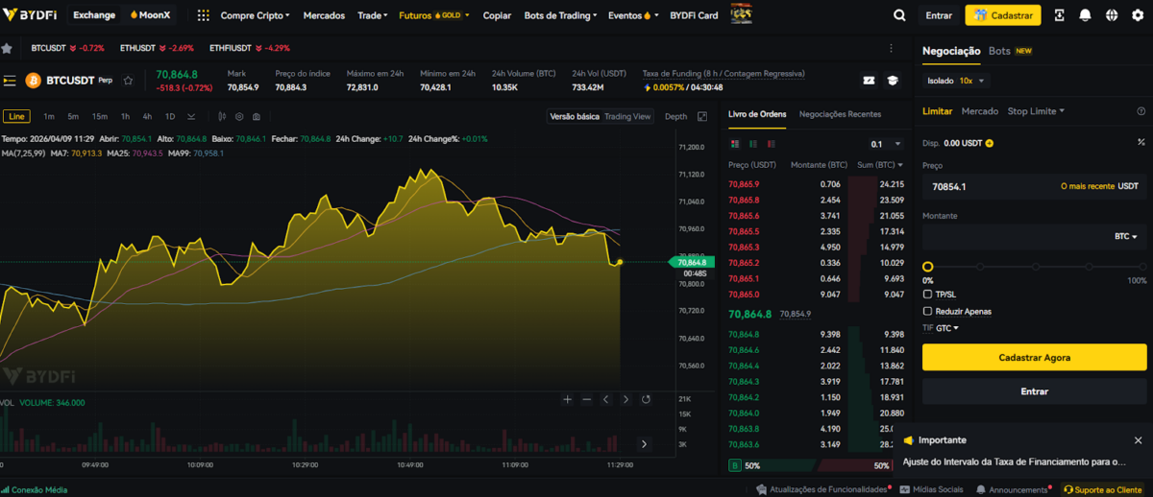This screenshot has width=1153, height=497.
Task: Enable the TP/SL checkbox
Action: point(927,295)
